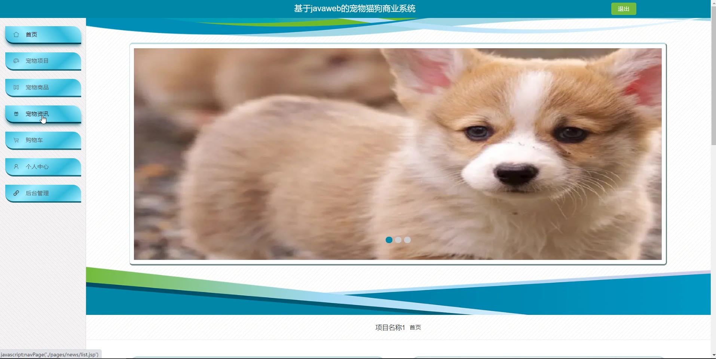Select the first carousel indicator dot
Screen dimensions: 716x359
click(x=389, y=240)
